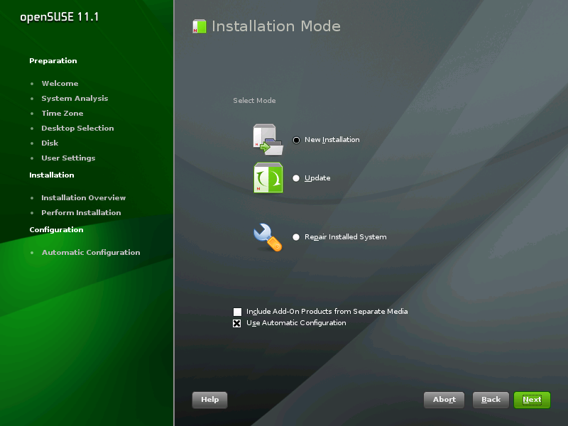
Task: Choose Repair Installed System radio option
Action: click(296, 237)
